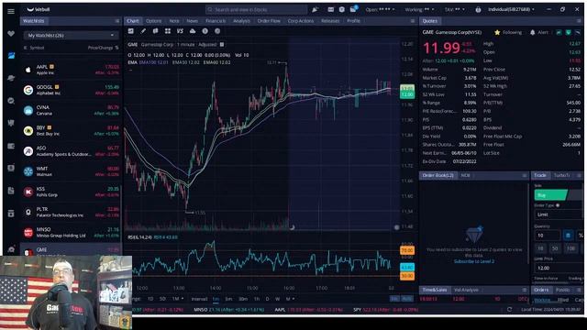Toggle Ext hours button on chart
This screenshot has width=587, height=330.
point(394,299)
